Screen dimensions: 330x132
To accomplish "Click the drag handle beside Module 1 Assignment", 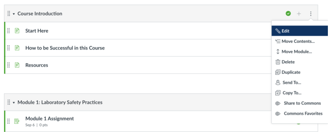I will coord(8,121).
